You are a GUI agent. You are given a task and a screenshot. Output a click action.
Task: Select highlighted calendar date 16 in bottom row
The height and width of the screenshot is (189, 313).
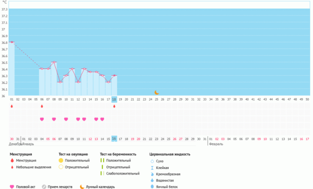(114, 139)
